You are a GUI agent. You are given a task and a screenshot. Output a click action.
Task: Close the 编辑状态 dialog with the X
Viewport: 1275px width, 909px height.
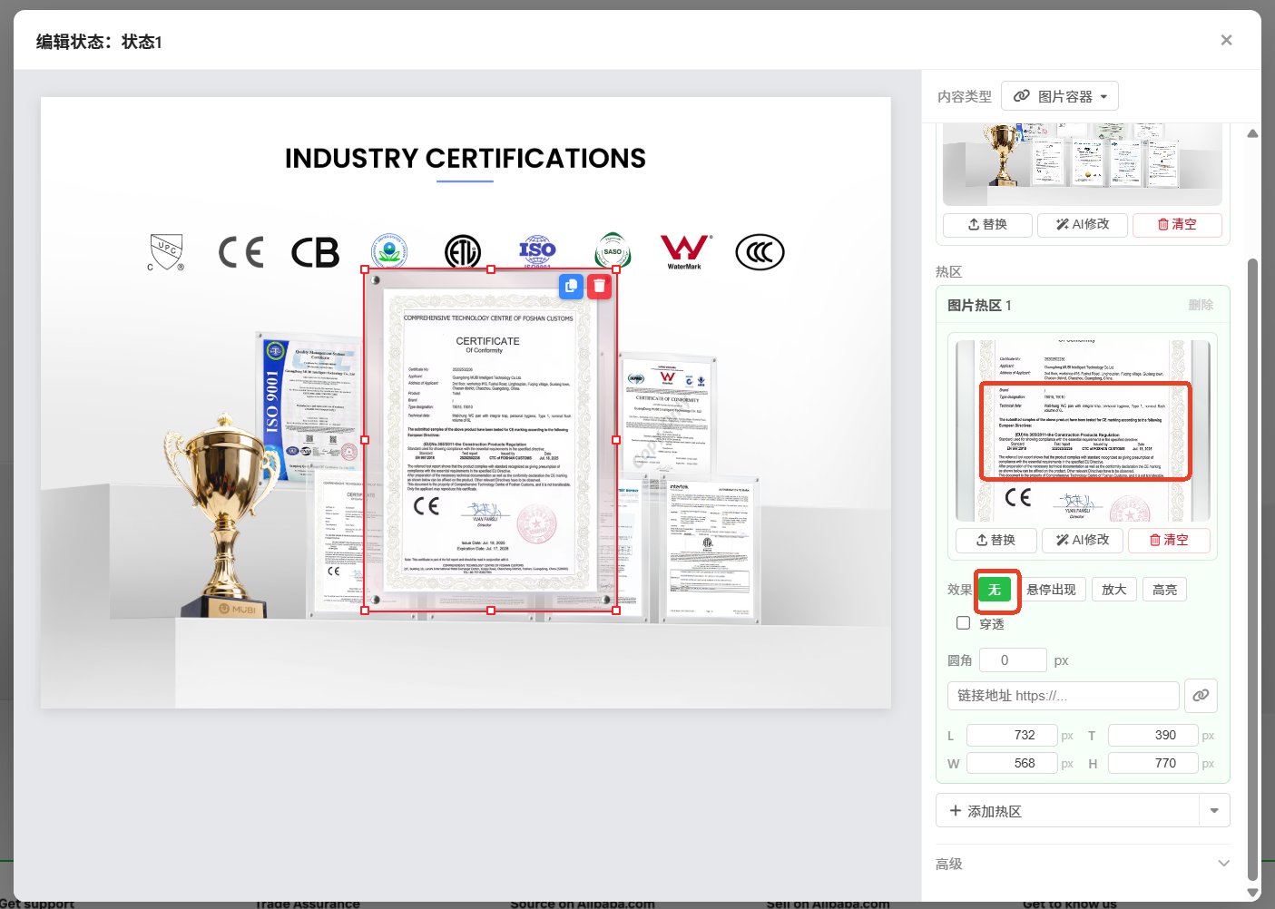click(1226, 40)
